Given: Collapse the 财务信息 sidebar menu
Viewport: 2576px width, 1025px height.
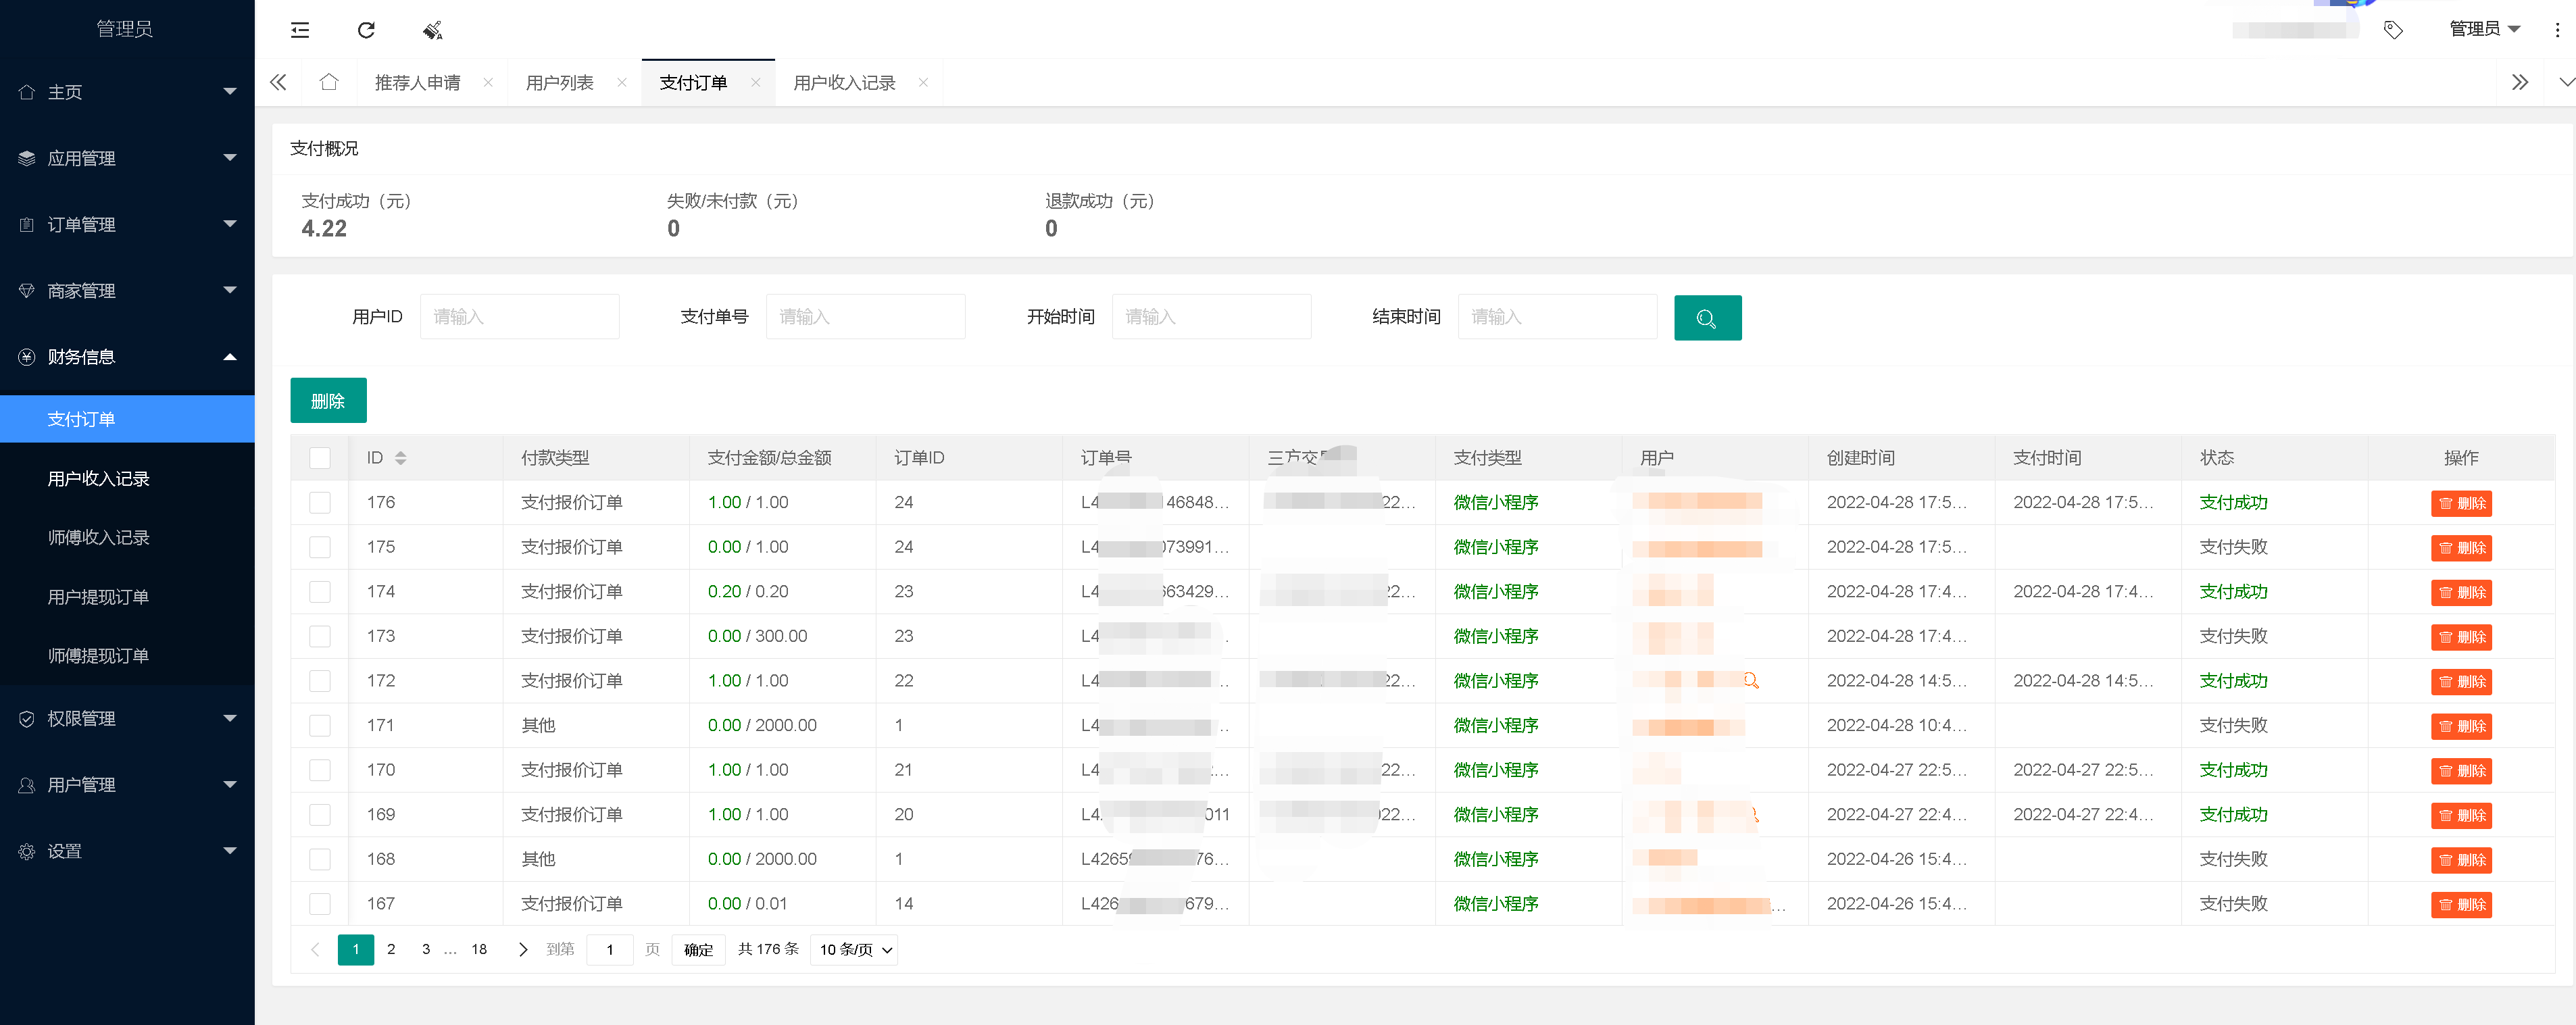Looking at the screenshot, I should pyautogui.click(x=127, y=357).
